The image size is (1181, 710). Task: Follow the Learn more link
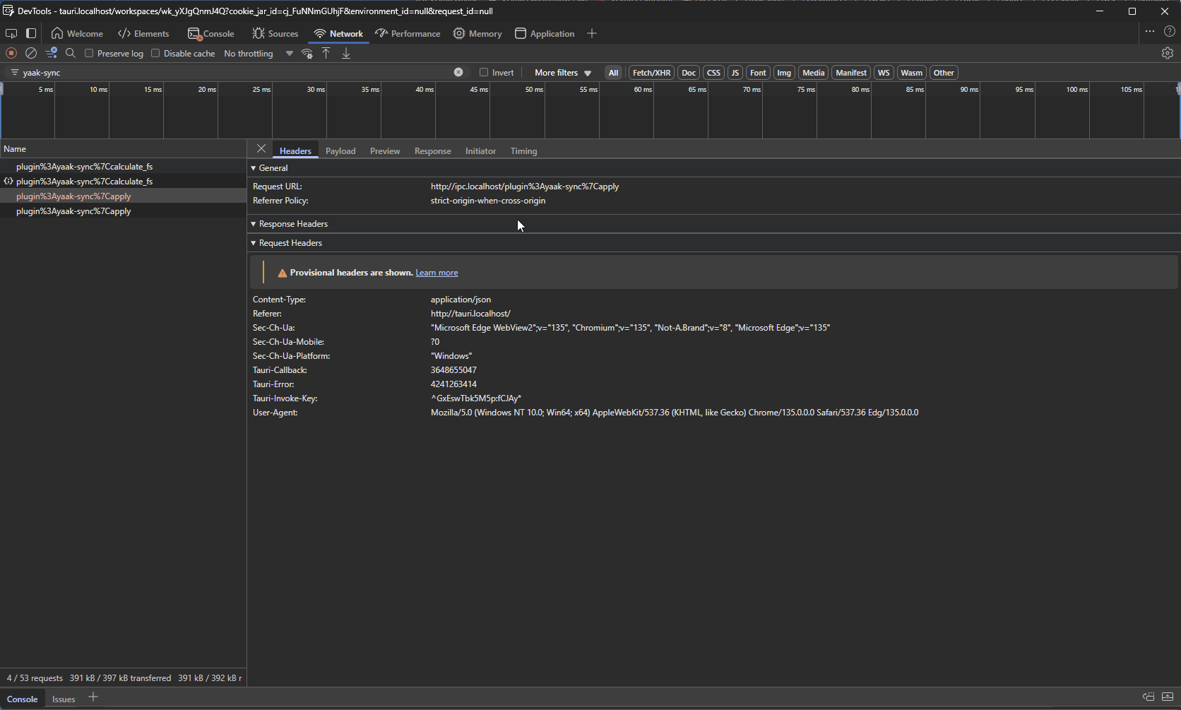pyautogui.click(x=437, y=273)
